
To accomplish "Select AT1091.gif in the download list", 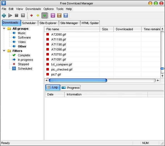I will (x=59, y=59).
